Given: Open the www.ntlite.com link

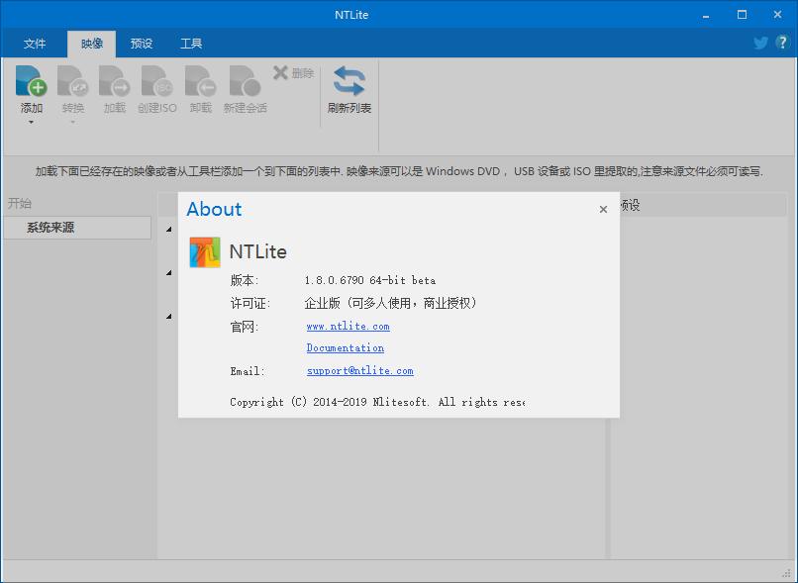Looking at the screenshot, I should click(348, 326).
